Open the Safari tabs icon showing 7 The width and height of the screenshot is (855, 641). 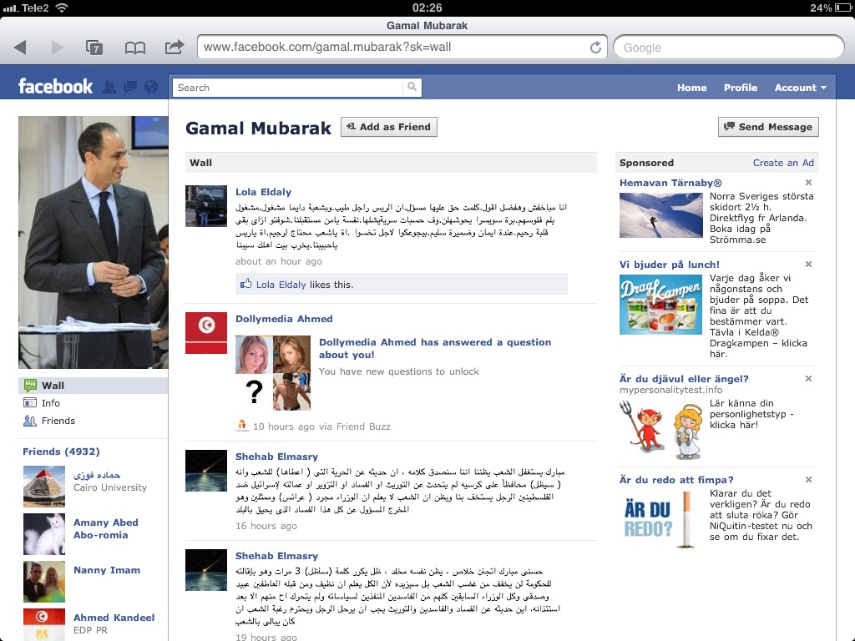pyautogui.click(x=94, y=48)
